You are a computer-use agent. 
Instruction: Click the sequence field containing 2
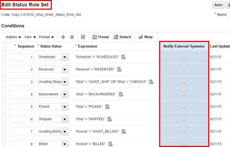pyautogui.click(x=22, y=69)
